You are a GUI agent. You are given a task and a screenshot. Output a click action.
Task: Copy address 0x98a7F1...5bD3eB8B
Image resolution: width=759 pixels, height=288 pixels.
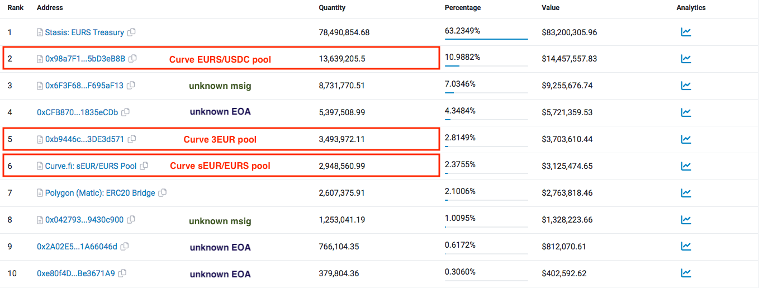132,59
